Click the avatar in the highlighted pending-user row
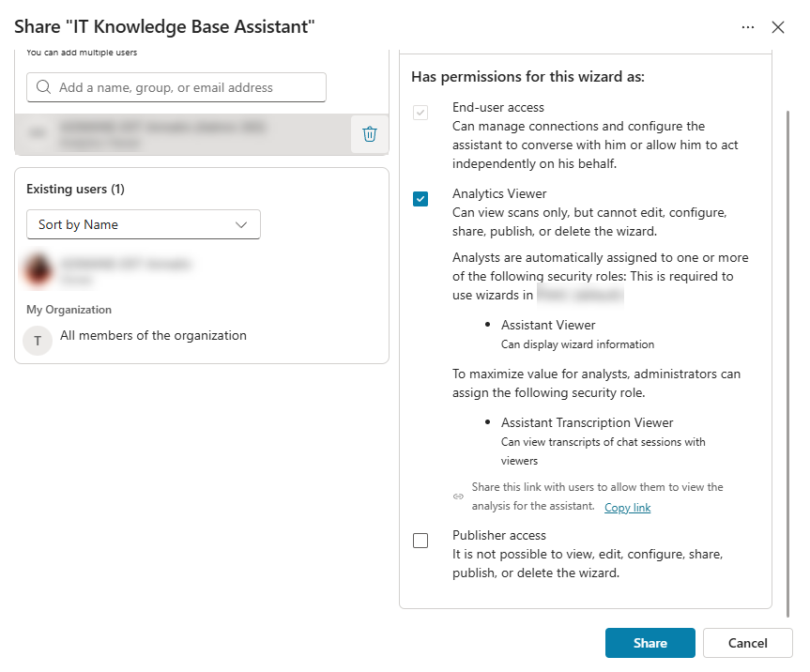This screenshot has width=810, height=672. click(x=38, y=134)
